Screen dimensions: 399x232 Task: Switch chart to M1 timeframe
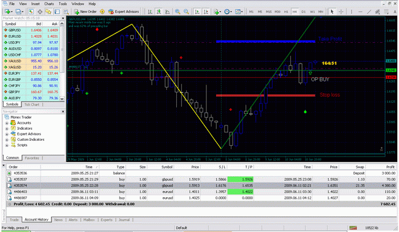[251, 12]
